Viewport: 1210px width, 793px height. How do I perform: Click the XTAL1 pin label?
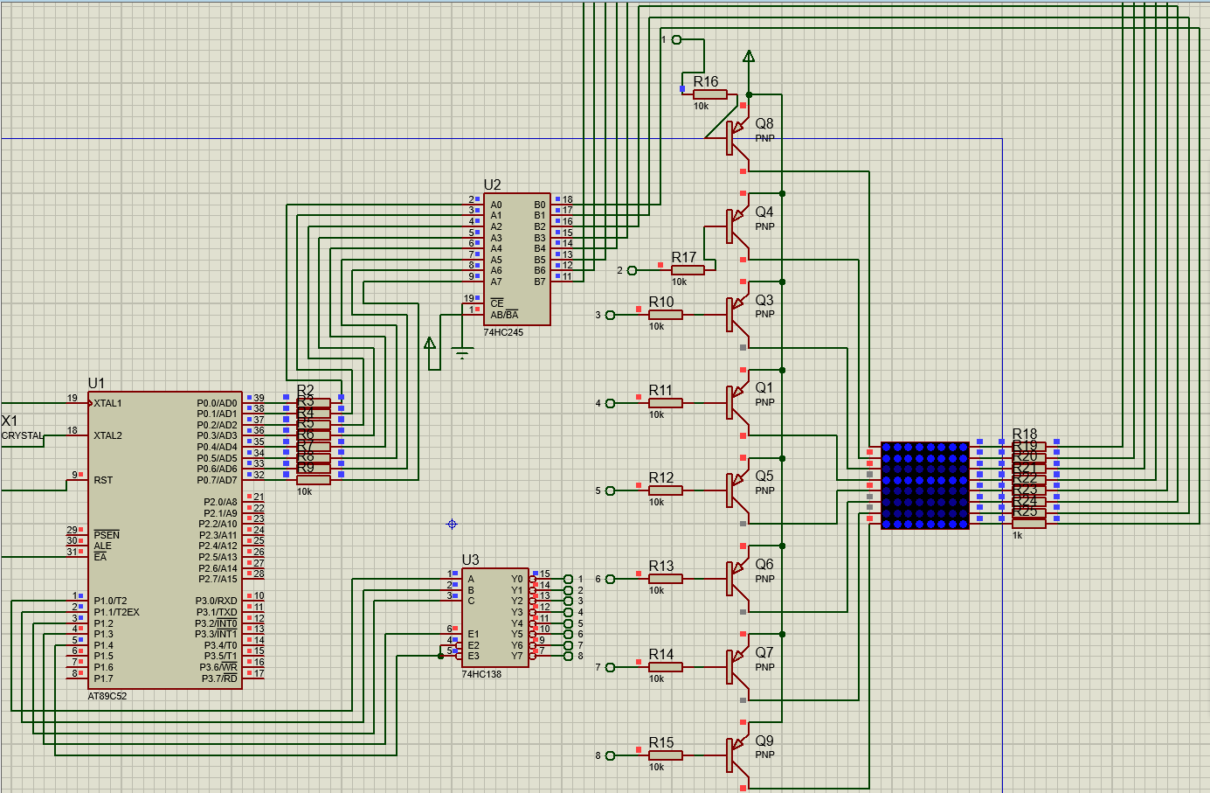[107, 403]
